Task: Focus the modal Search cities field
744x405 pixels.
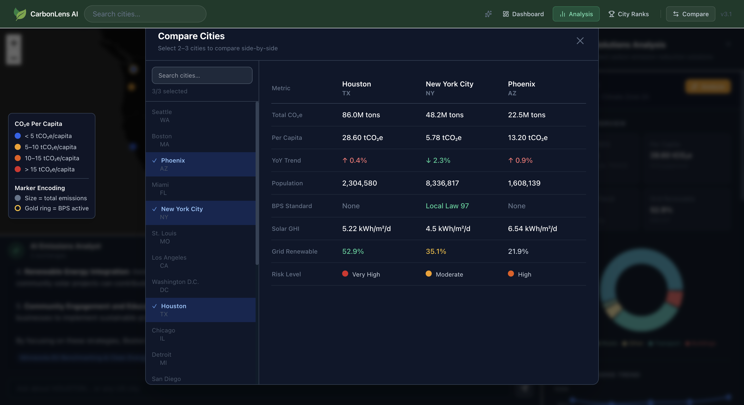Action: point(202,75)
